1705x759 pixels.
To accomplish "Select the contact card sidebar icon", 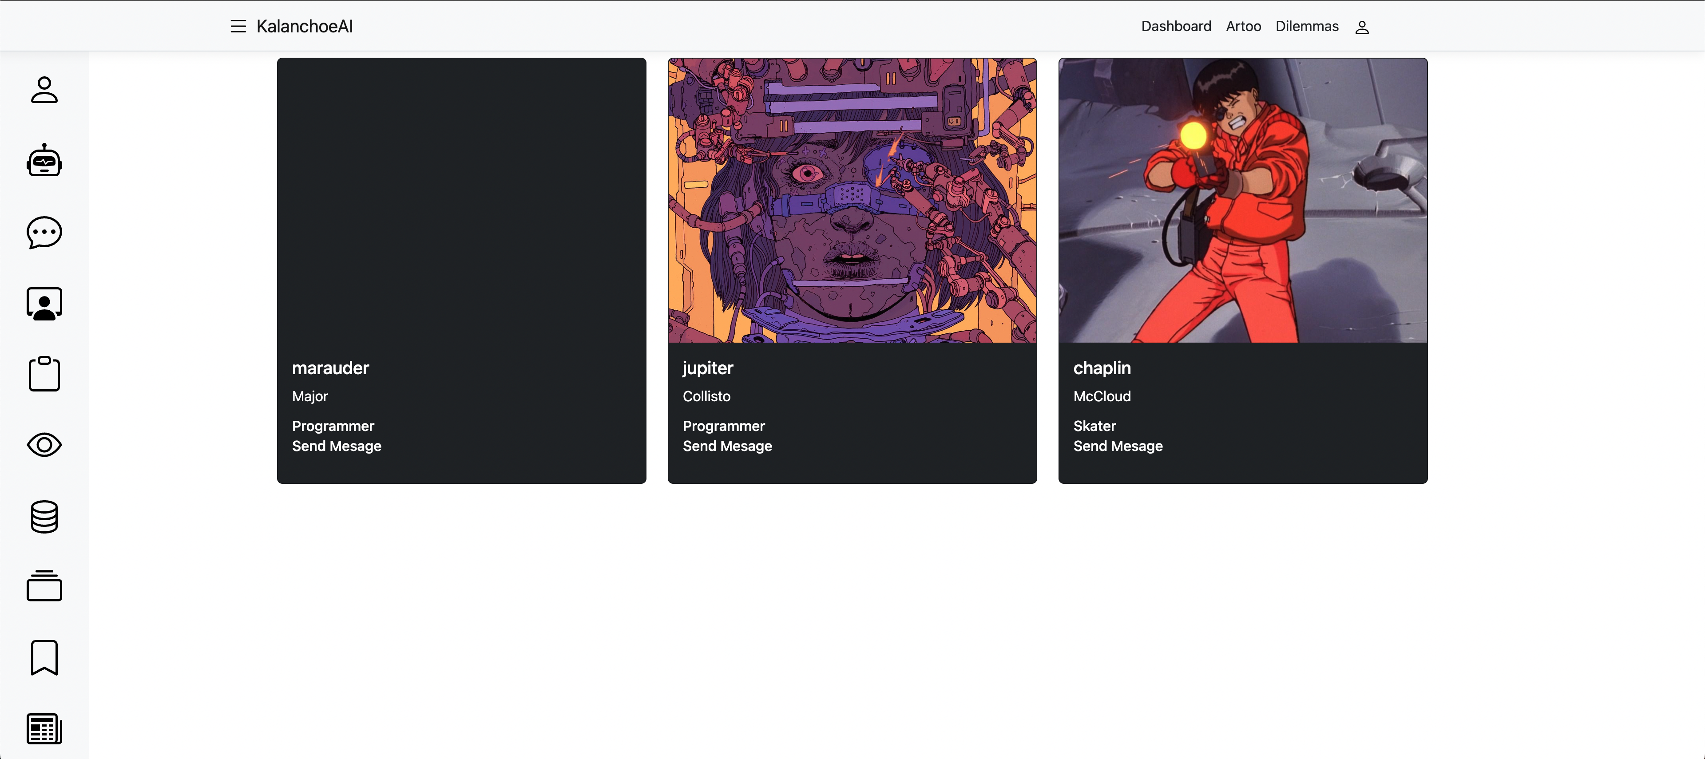I will (44, 304).
